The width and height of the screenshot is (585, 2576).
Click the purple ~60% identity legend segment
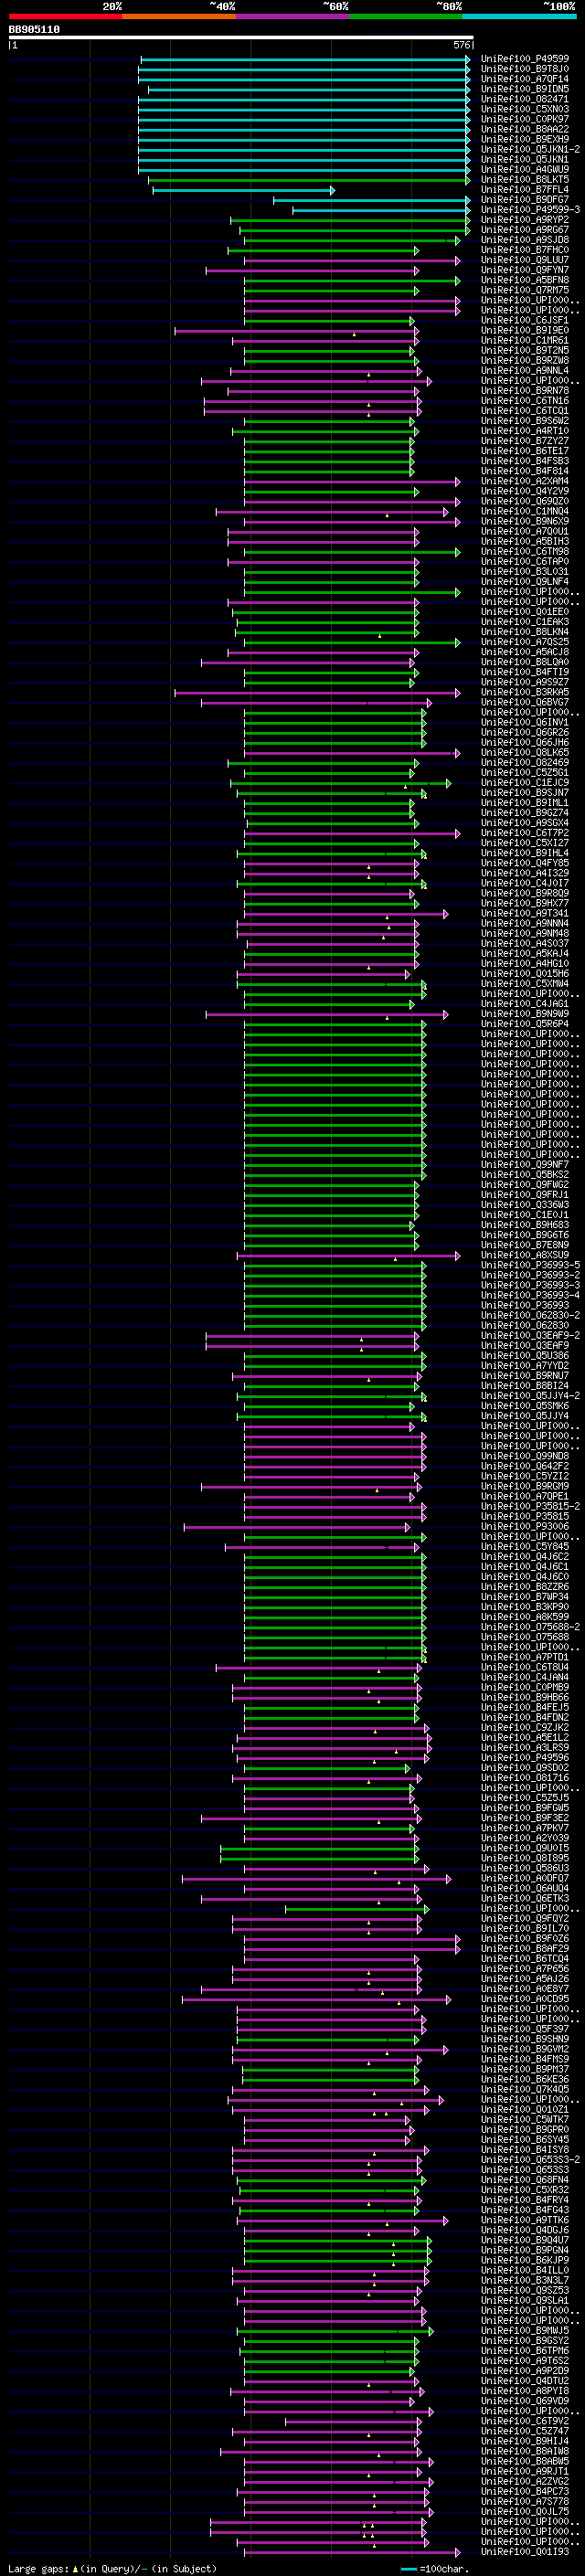pyautogui.click(x=292, y=16)
